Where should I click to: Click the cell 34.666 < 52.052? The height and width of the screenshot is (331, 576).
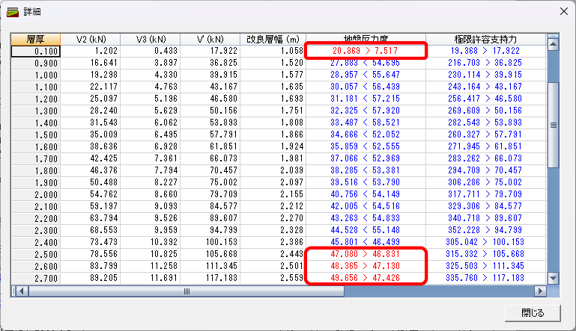click(366, 134)
